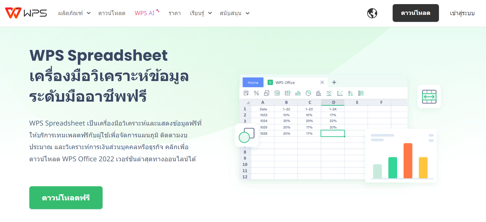This screenshot has height=222, width=486.
Task: Select column header D in the illustration
Action: pos(333,102)
